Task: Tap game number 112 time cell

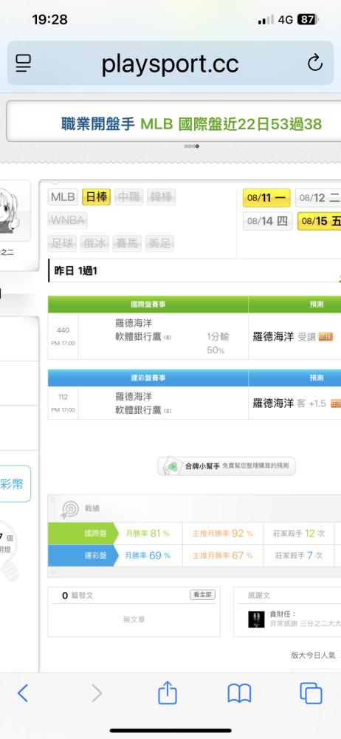Action: [x=63, y=403]
